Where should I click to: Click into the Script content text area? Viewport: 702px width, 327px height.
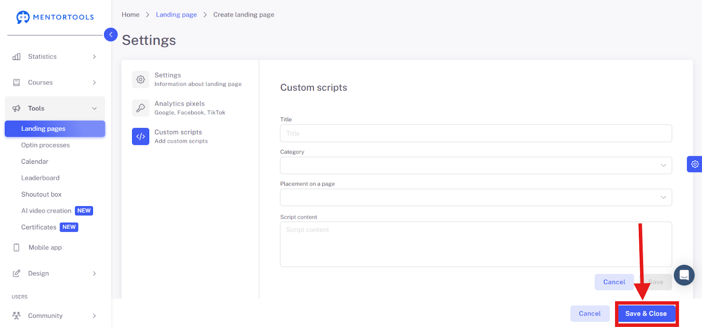pyautogui.click(x=476, y=244)
